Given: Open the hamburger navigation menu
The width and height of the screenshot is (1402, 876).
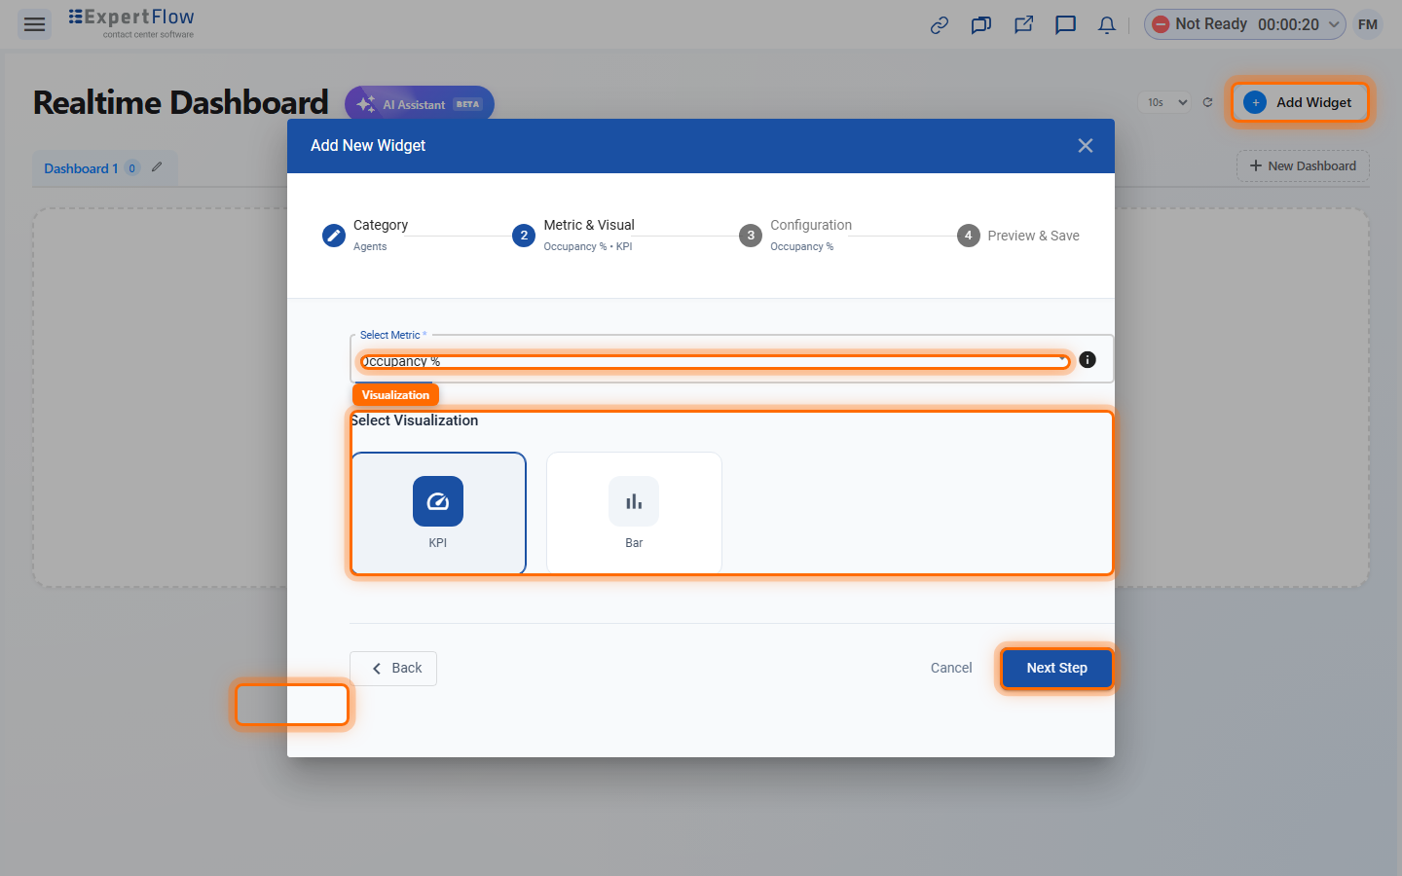Looking at the screenshot, I should pos(34,24).
